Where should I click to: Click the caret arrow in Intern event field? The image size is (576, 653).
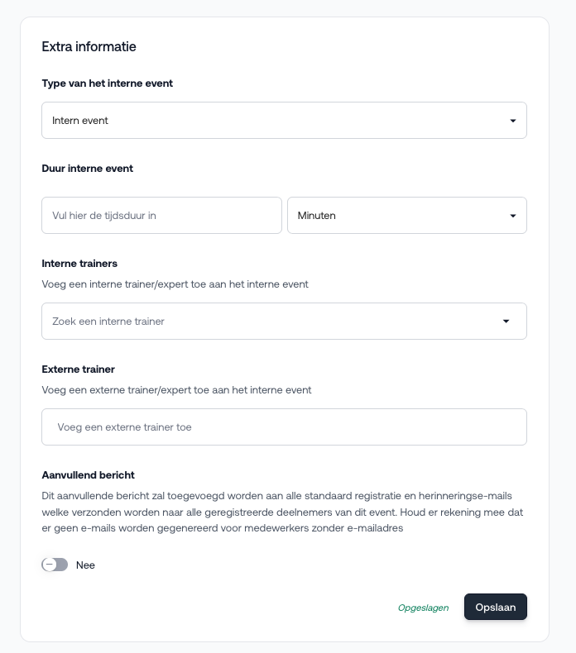point(513,121)
